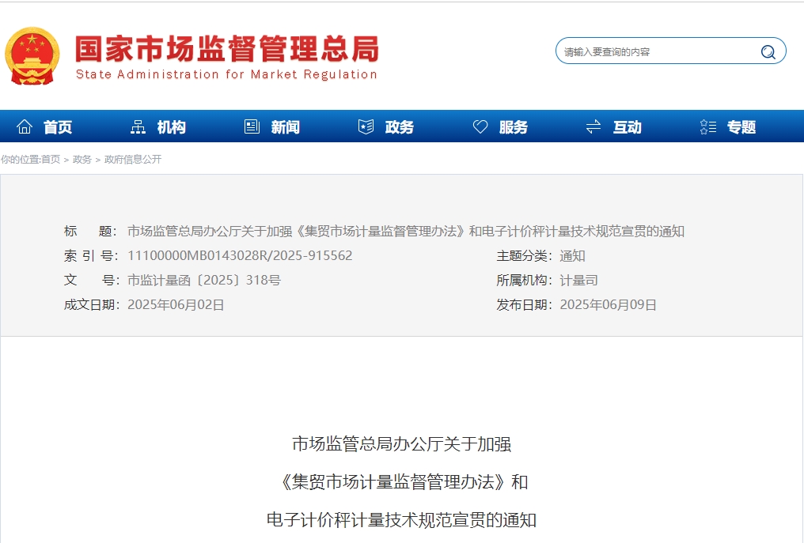Open the 专题 navigation menu item
Image resolution: width=804 pixels, height=543 pixels.
741,127
